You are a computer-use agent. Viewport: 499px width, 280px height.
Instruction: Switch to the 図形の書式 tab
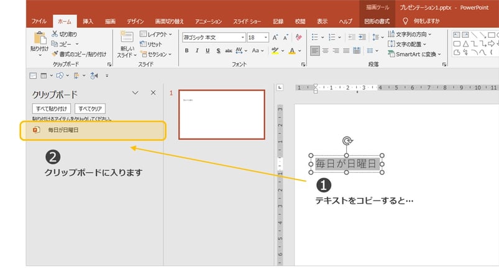point(377,21)
